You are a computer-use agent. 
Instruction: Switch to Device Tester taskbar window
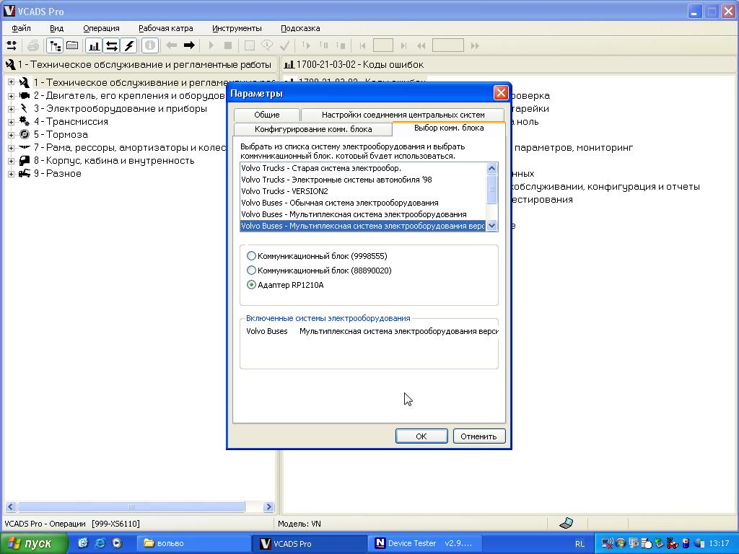pos(426,543)
